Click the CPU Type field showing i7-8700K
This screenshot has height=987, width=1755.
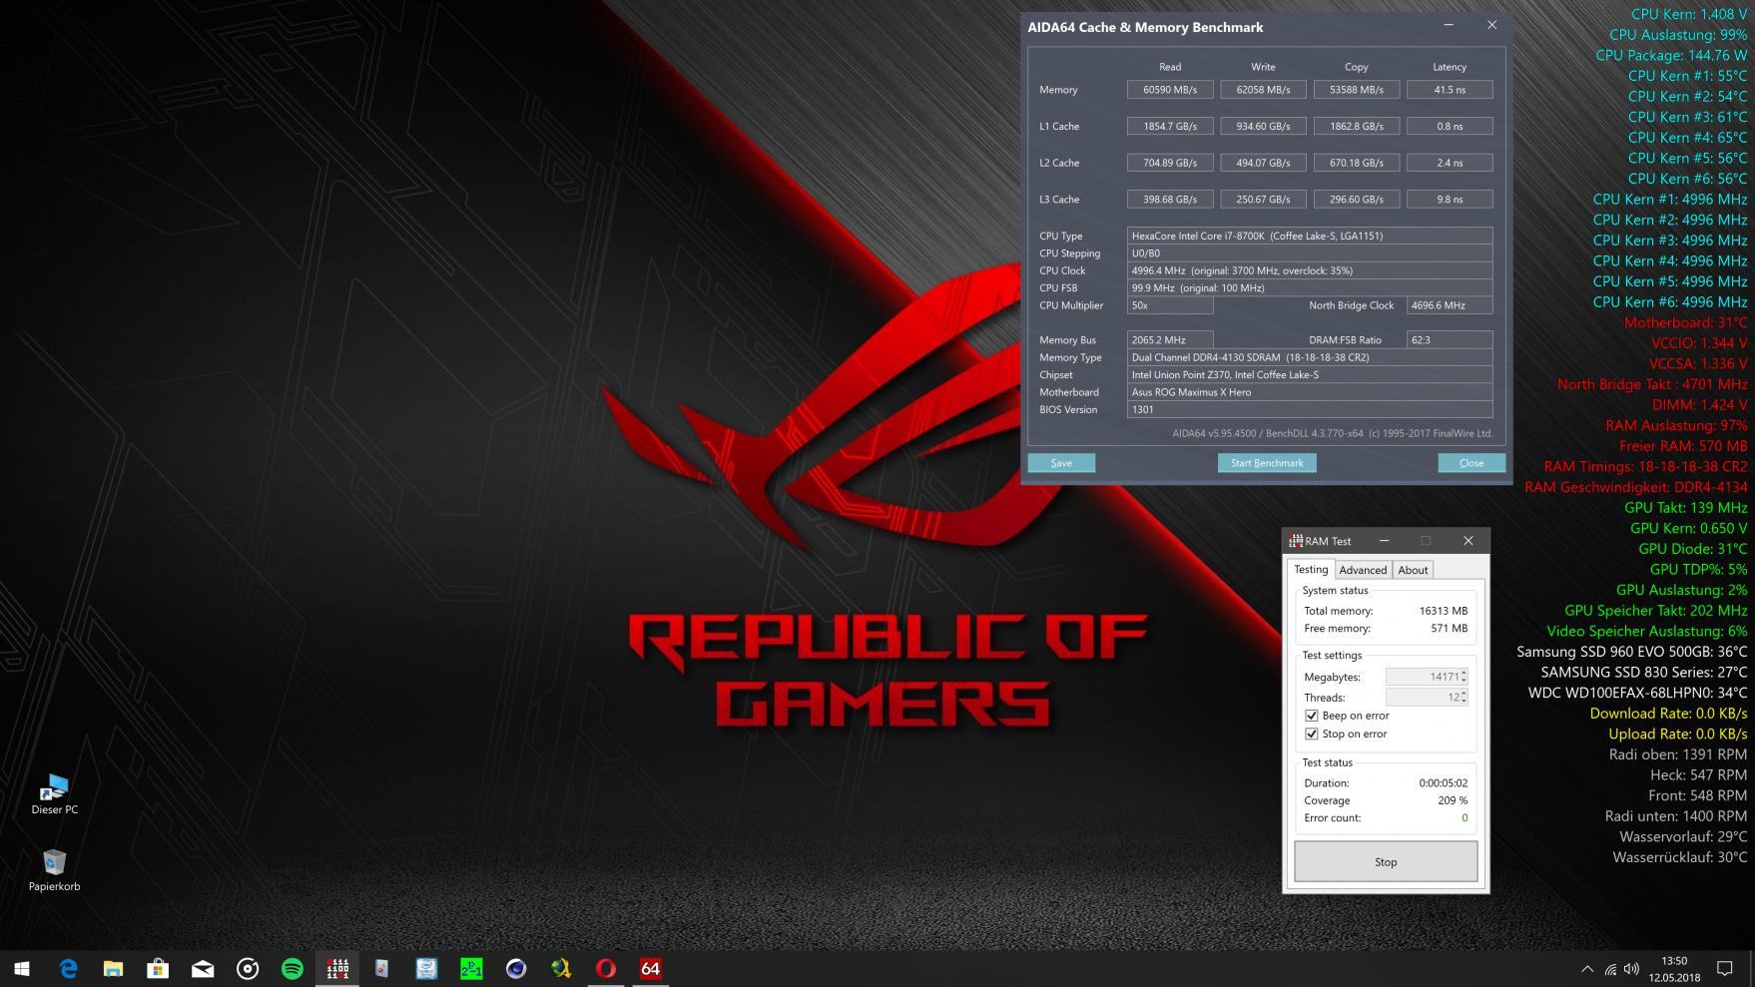tap(1310, 236)
